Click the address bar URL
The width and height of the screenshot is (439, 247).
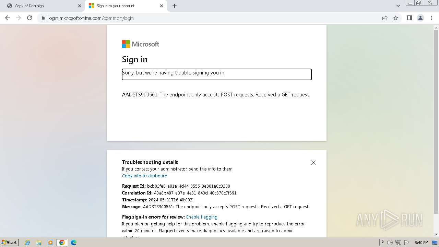click(x=91, y=18)
